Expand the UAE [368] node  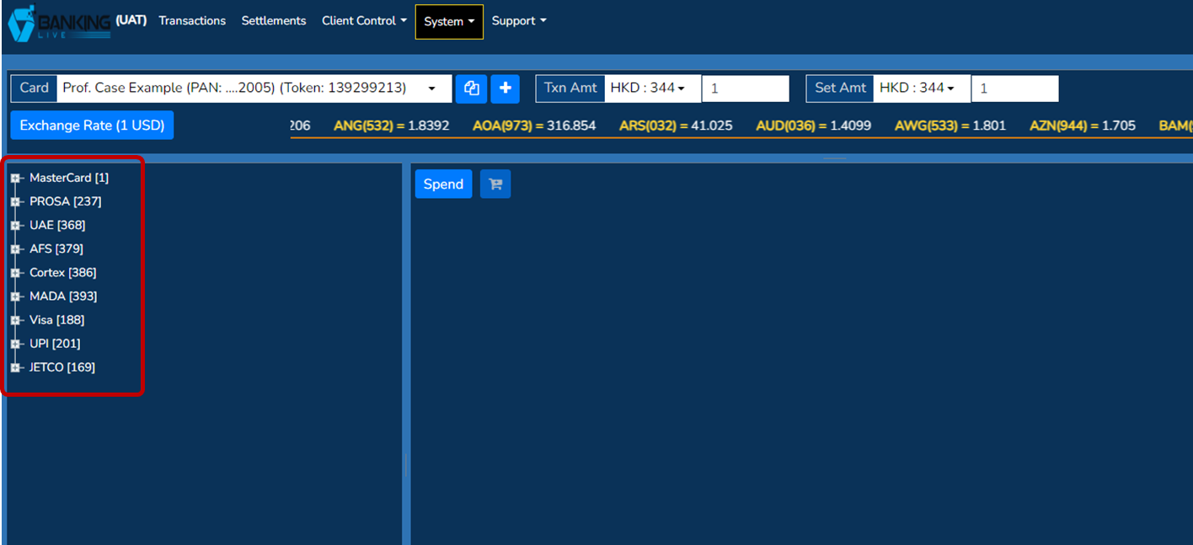[15, 225]
